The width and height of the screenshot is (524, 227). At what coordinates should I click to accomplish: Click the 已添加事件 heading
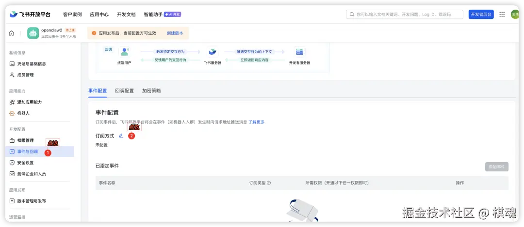pyautogui.click(x=107, y=166)
